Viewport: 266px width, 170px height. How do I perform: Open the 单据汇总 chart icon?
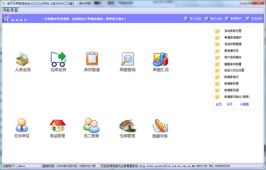pyautogui.click(x=160, y=59)
